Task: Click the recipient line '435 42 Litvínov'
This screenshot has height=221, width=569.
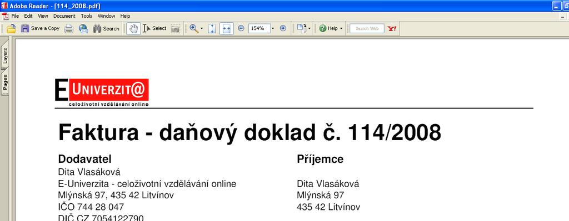Action: coord(328,207)
